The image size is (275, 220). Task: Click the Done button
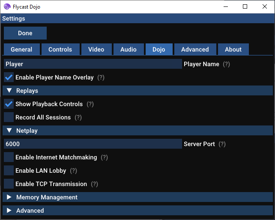(x=25, y=33)
